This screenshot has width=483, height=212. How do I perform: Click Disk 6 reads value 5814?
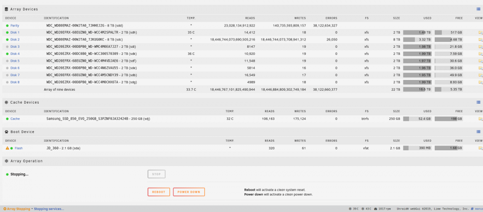click(x=251, y=68)
